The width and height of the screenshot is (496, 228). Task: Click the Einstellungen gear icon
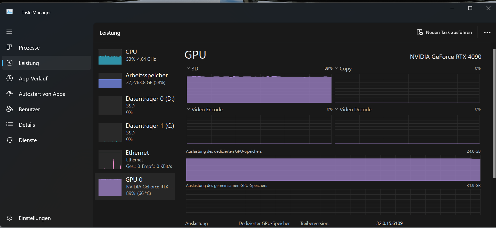tap(10, 218)
